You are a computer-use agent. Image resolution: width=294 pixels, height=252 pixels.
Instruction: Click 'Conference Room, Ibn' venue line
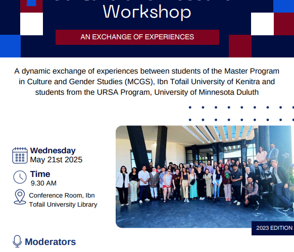click(x=62, y=196)
